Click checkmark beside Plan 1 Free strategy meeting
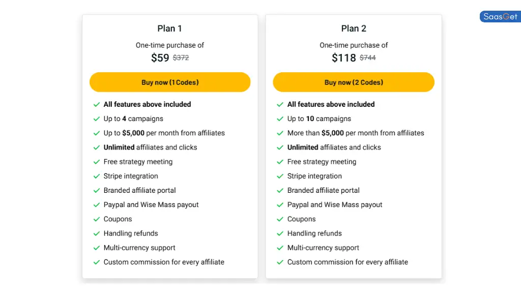The height and width of the screenshot is (293, 521). pos(97,162)
